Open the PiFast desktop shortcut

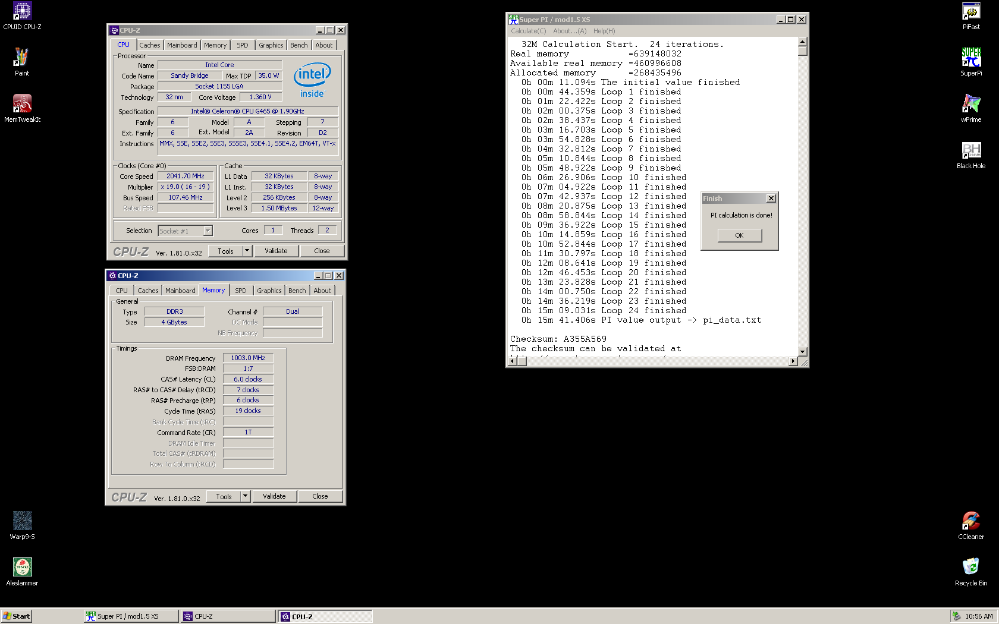coord(971,15)
